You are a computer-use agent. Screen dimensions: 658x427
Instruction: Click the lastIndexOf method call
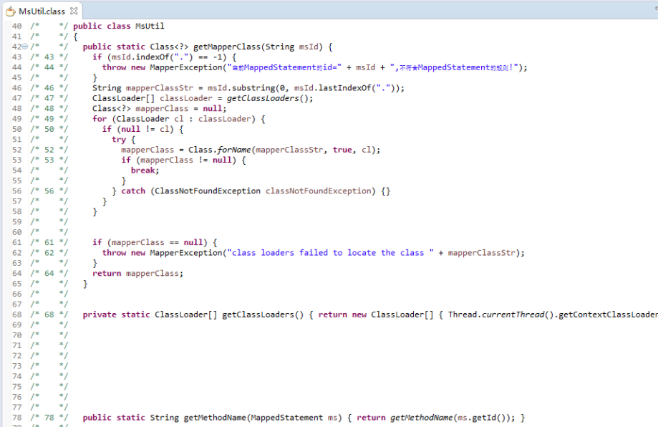pos(335,88)
